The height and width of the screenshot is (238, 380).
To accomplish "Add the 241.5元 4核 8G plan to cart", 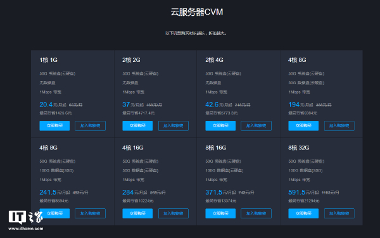I will 90,213.
